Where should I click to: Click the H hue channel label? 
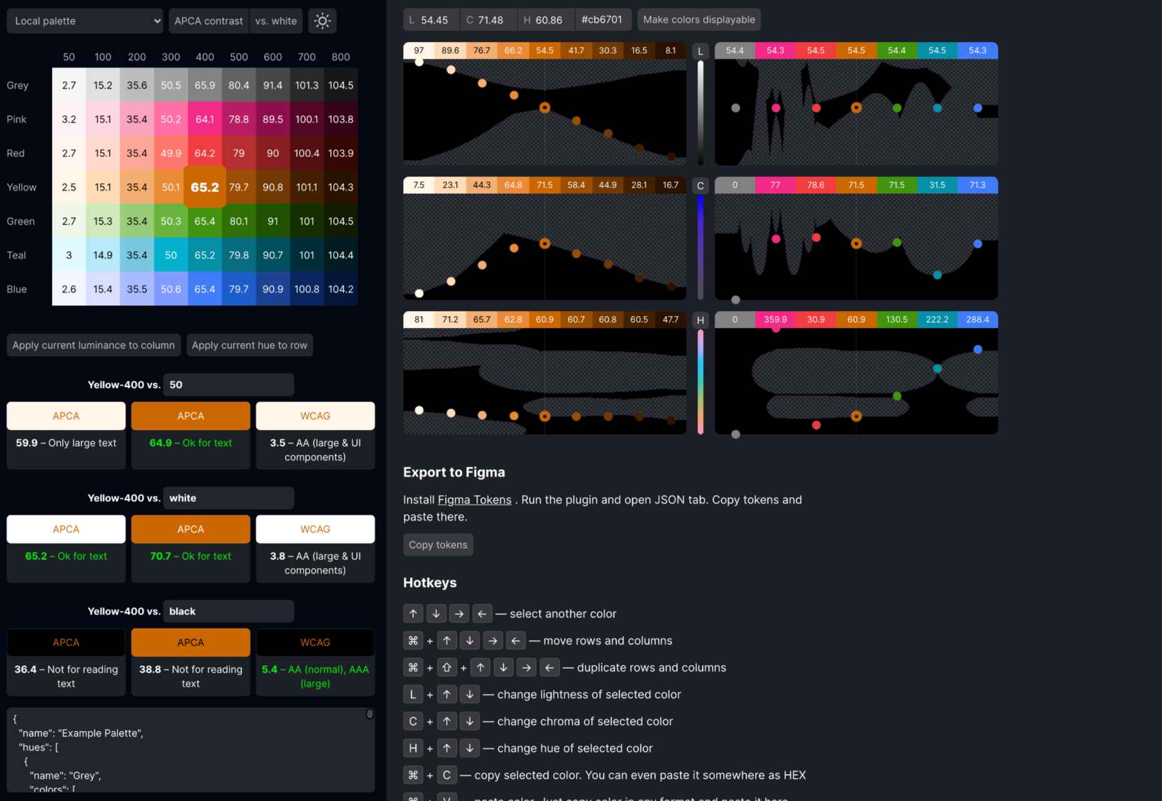coord(700,320)
